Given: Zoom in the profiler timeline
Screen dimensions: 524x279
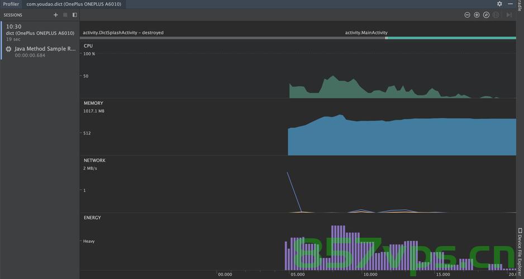Looking at the screenshot, I should [477, 15].
